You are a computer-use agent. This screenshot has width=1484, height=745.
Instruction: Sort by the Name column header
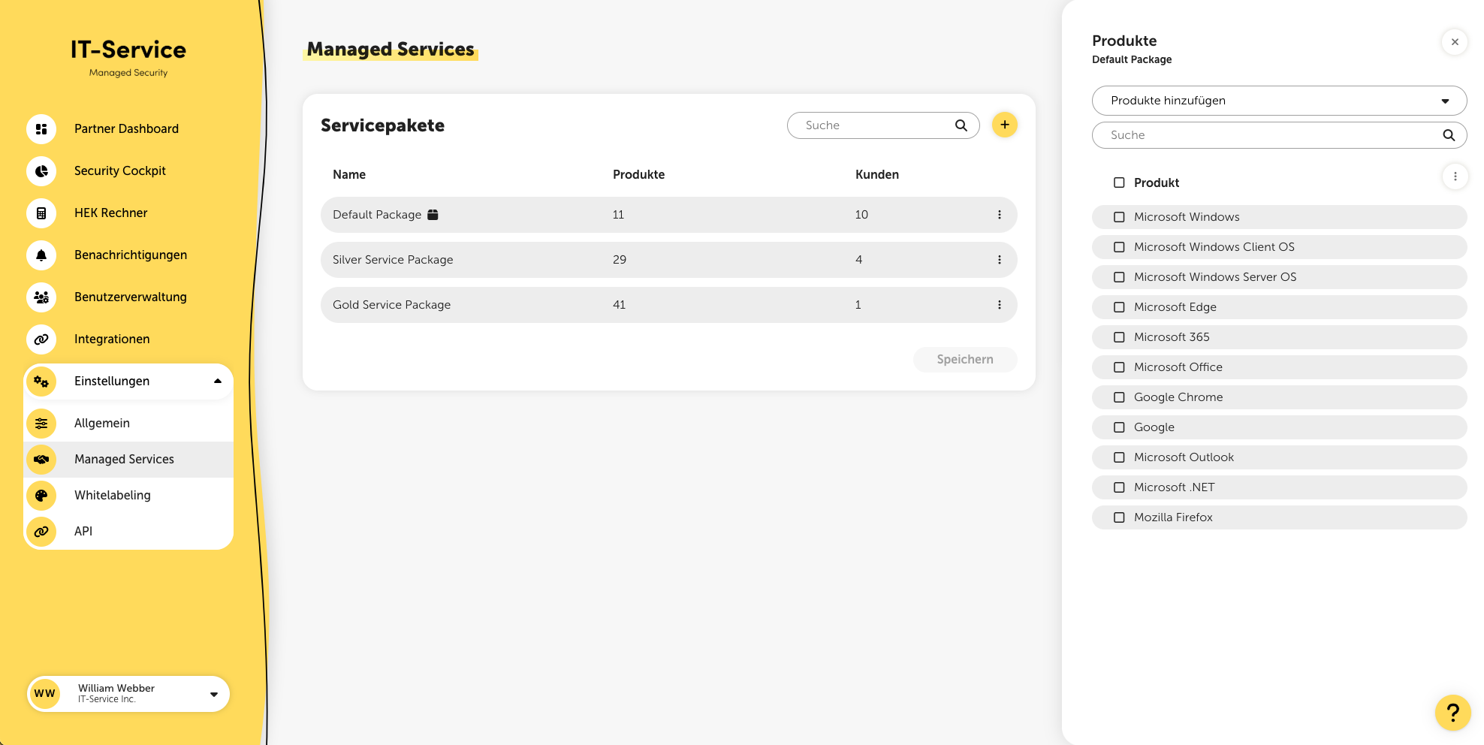click(349, 175)
